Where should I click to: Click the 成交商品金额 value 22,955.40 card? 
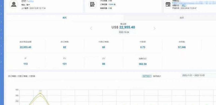[25, 47]
